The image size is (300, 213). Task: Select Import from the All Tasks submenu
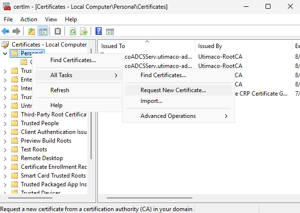click(151, 101)
